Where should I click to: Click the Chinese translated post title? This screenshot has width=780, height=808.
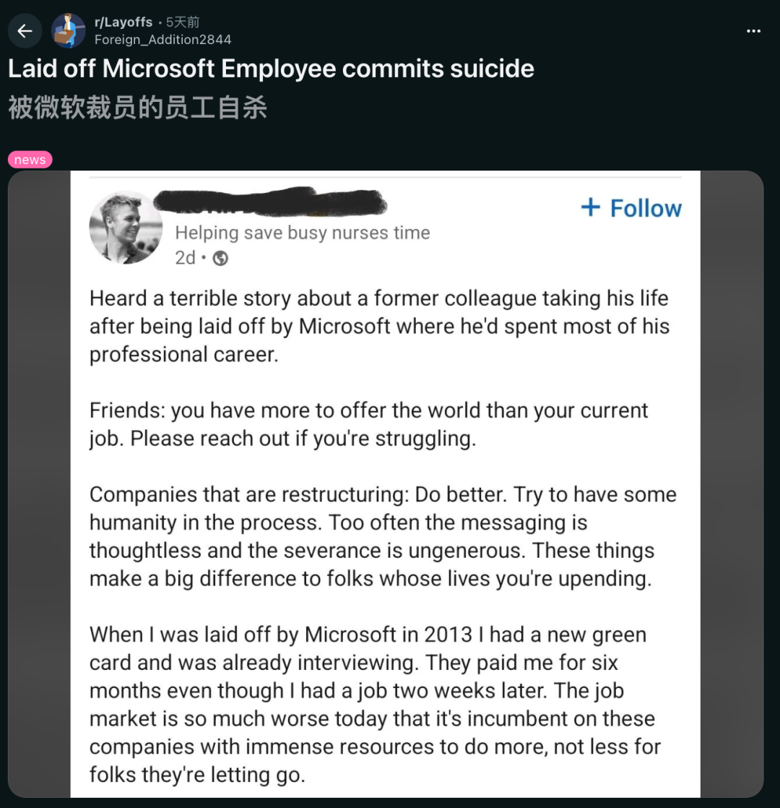pyautogui.click(x=137, y=108)
